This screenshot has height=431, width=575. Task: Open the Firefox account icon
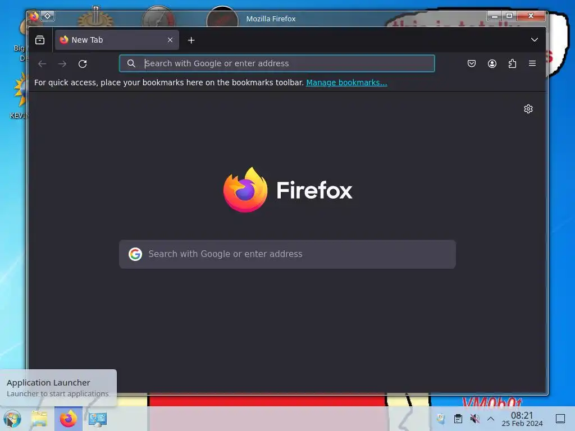tap(492, 63)
